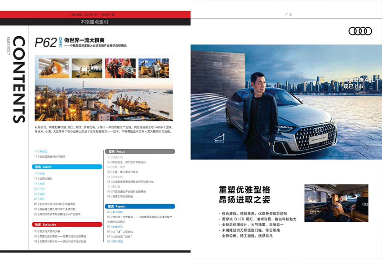Viewport: 382px width, 259px height.
Task: Open the warehouse workers thumbnail photo
Action: coord(87,68)
